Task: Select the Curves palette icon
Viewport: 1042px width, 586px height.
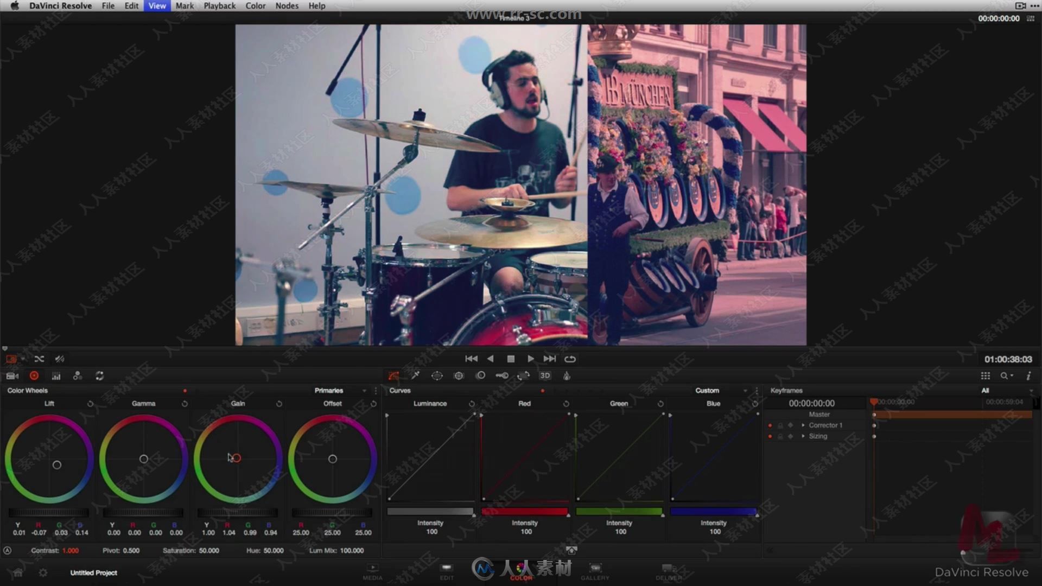Action: coord(393,375)
